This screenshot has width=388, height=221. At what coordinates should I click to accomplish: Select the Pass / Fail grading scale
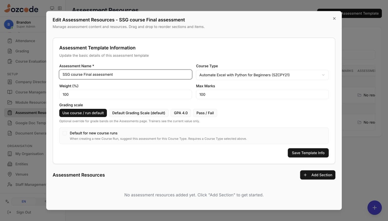tap(205, 113)
